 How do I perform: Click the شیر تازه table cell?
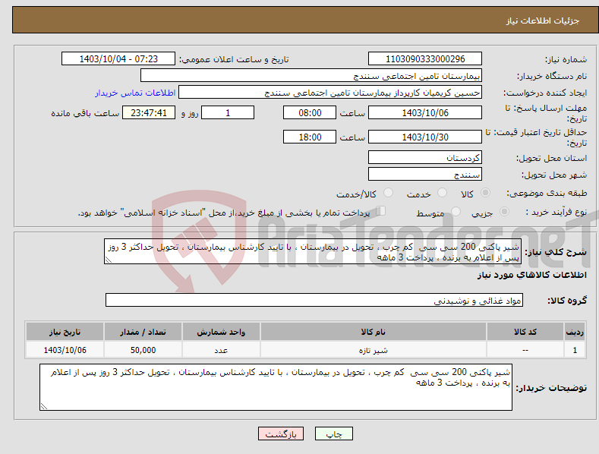tap(374, 350)
